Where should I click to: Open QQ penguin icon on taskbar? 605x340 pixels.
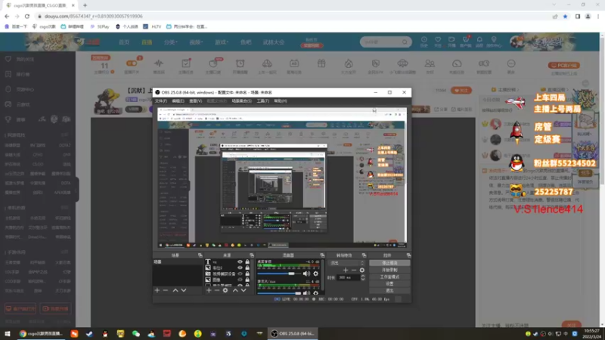[105, 333]
